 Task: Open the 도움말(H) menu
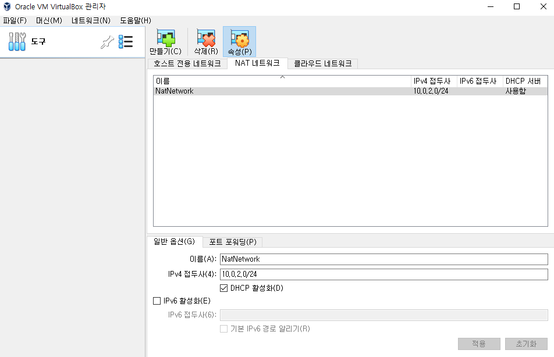136,20
